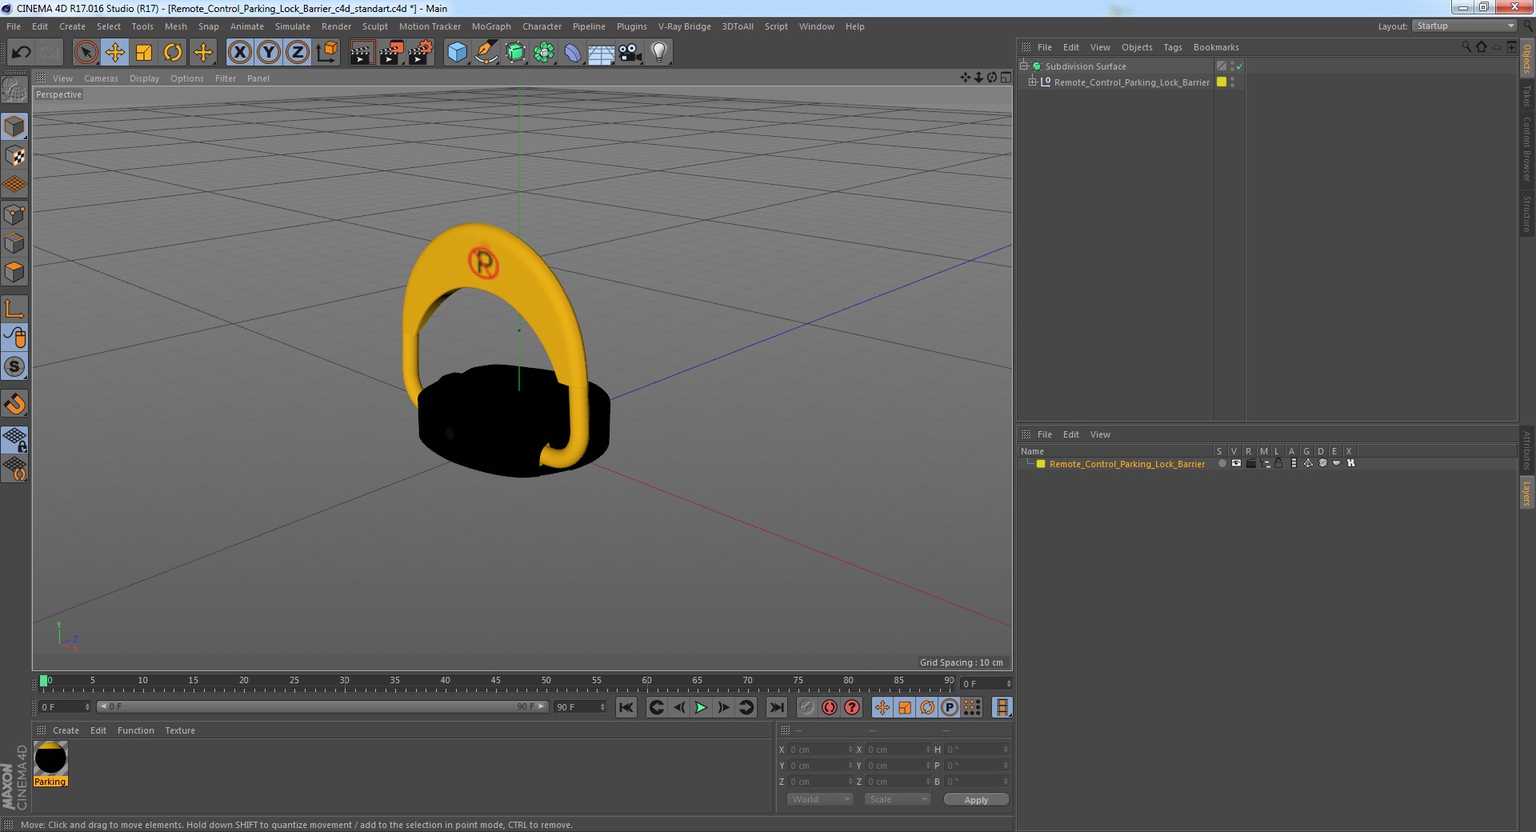
Task: Toggle Snap enable icon in sidebar
Action: [x=14, y=367]
